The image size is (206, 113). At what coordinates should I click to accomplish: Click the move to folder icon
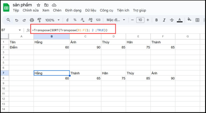(46, 5)
